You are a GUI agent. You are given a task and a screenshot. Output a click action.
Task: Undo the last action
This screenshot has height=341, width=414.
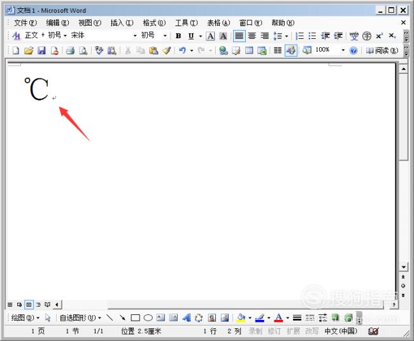(182, 50)
